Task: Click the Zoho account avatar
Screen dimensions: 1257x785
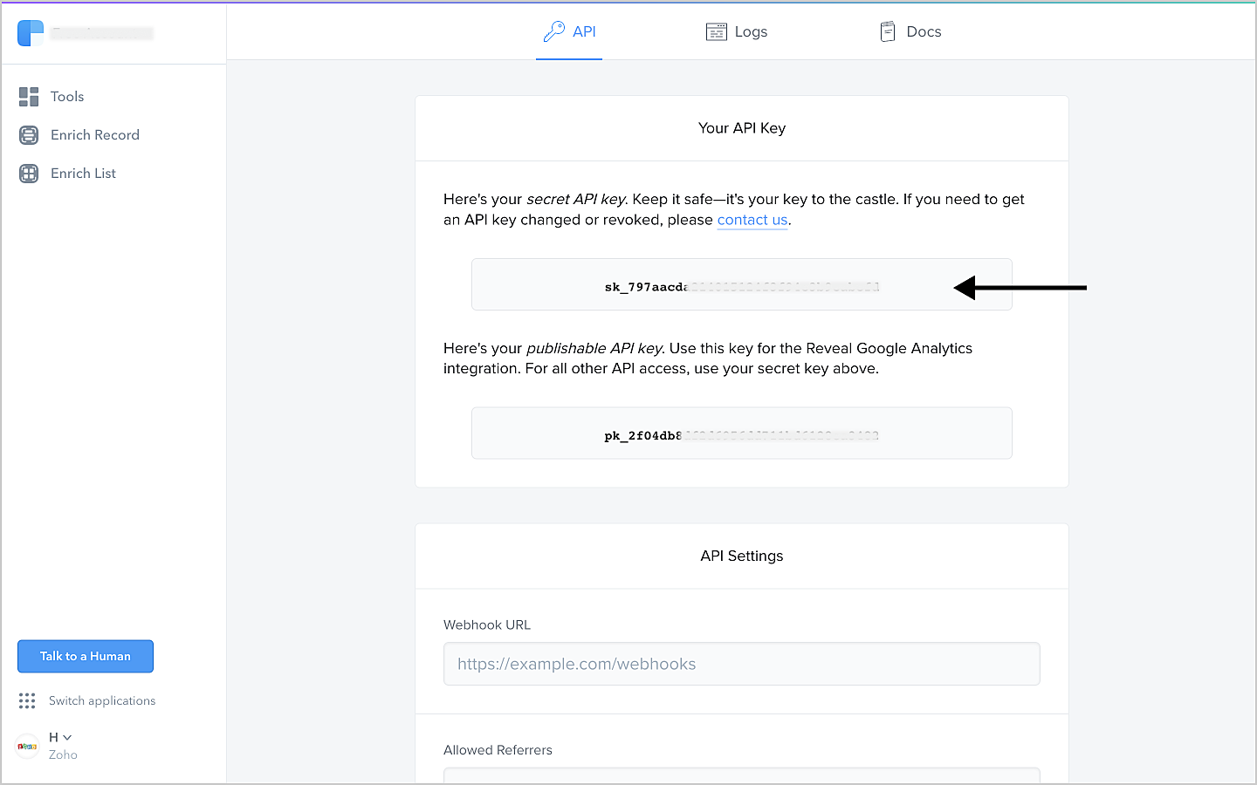Action: tap(27, 747)
